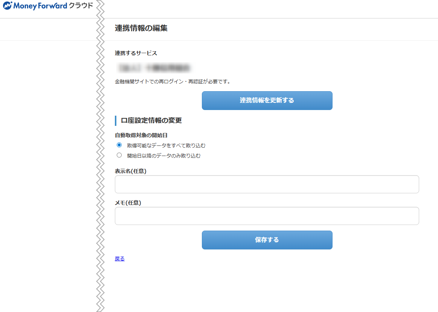Click the re-login required notice text
The width and height of the screenshot is (438, 312).
coord(172,81)
